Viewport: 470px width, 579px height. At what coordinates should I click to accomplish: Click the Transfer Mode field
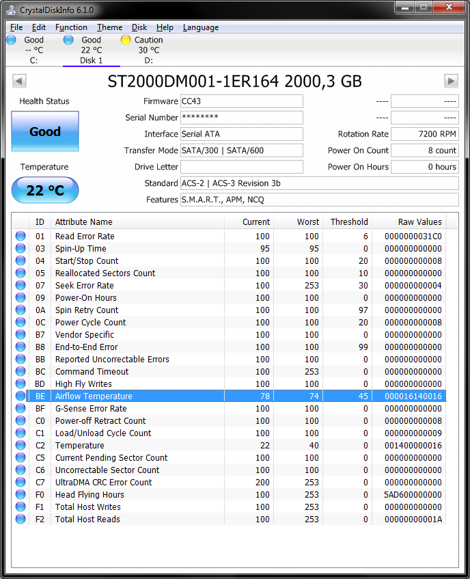tap(242, 150)
